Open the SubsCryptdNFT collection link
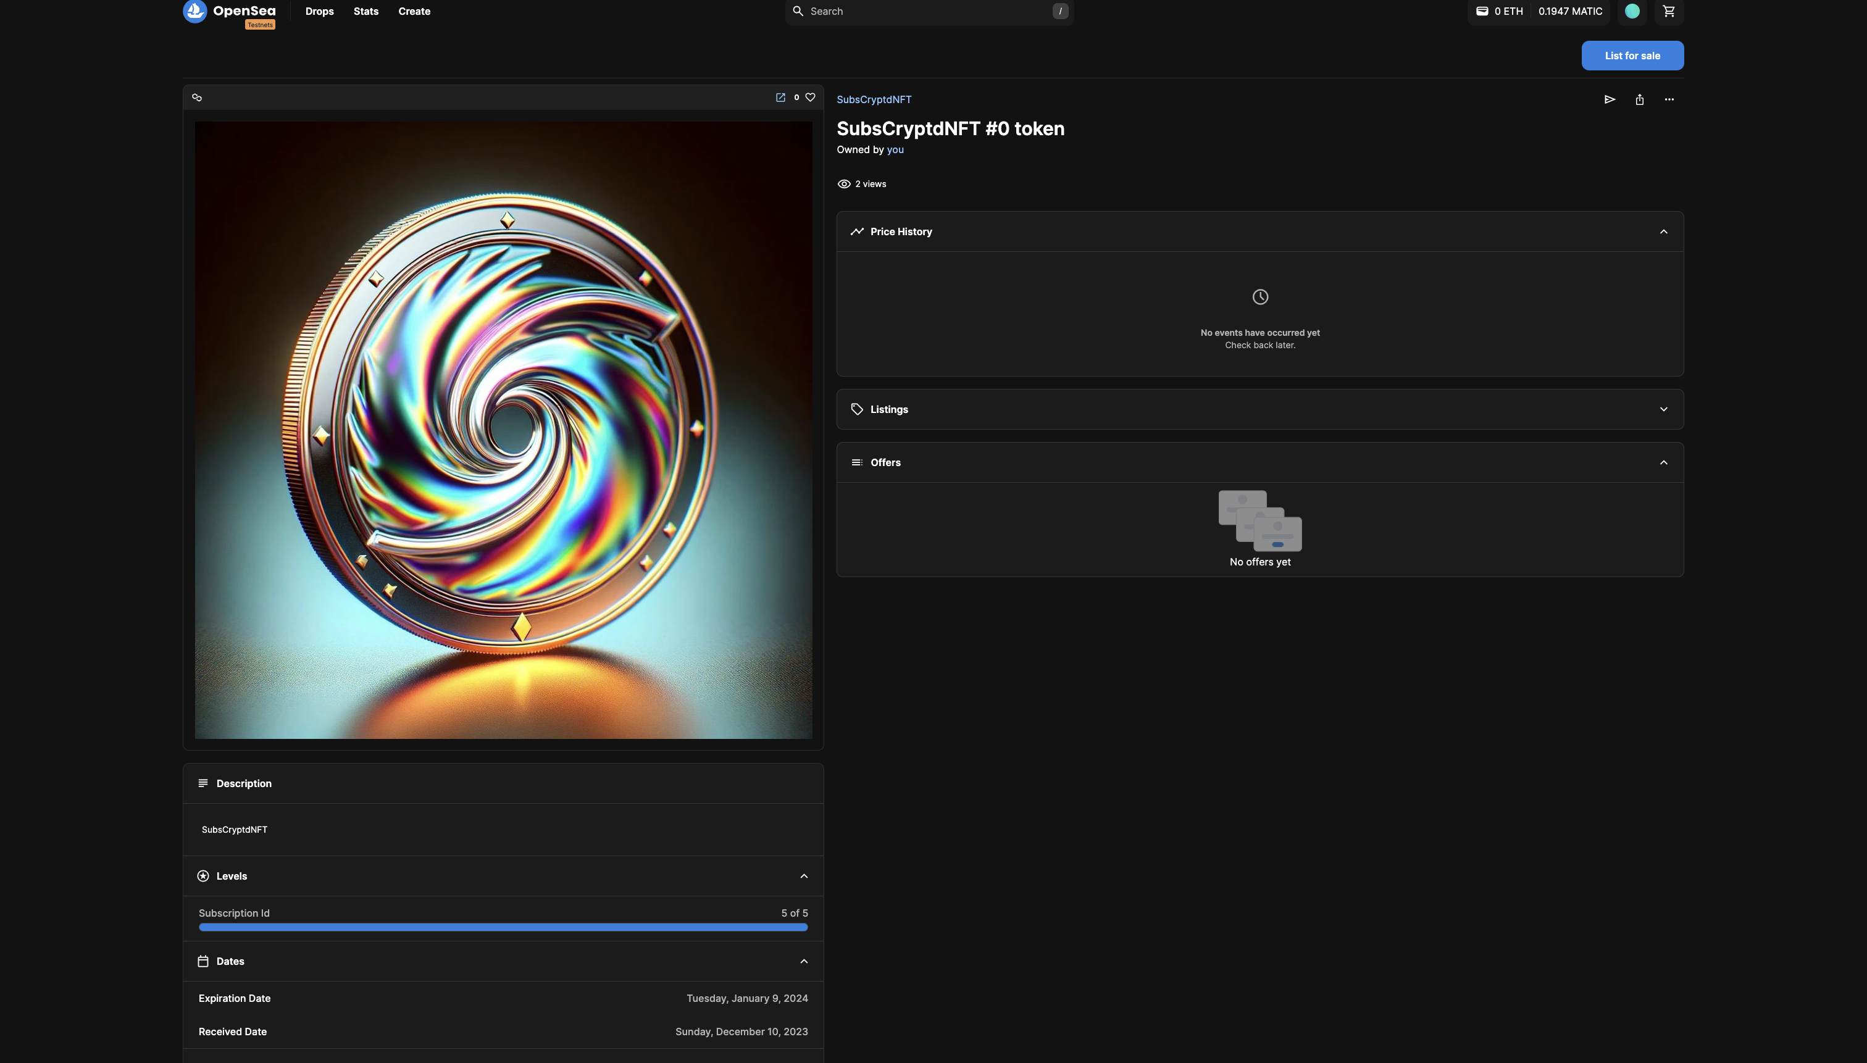Viewport: 1867px width, 1063px height. tap(873, 99)
